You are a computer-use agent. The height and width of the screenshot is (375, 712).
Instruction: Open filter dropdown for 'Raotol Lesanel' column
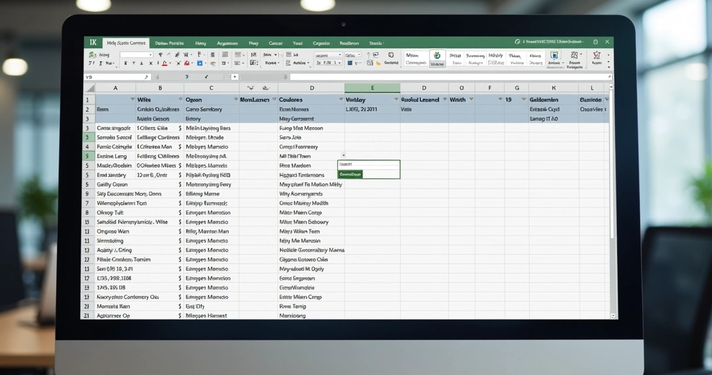click(444, 100)
